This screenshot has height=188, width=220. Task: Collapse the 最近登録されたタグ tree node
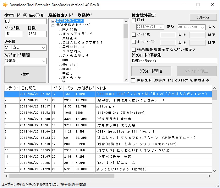click(53, 25)
